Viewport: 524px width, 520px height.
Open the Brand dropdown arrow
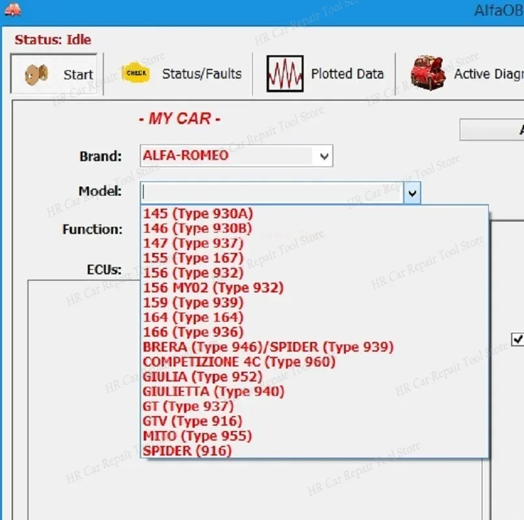click(x=323, y=155)
